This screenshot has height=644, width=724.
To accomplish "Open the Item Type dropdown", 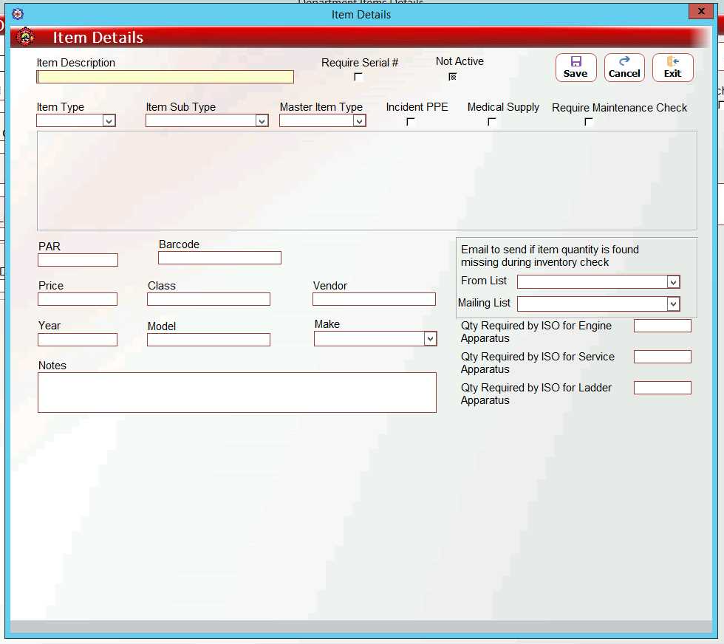I will pos(109,121).
